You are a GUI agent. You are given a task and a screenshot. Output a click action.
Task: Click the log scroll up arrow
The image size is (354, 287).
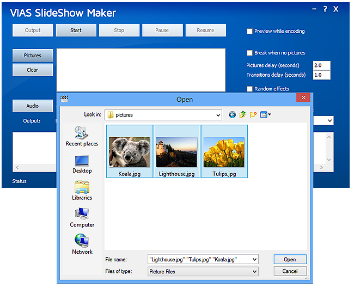click(x=329, y=137)
